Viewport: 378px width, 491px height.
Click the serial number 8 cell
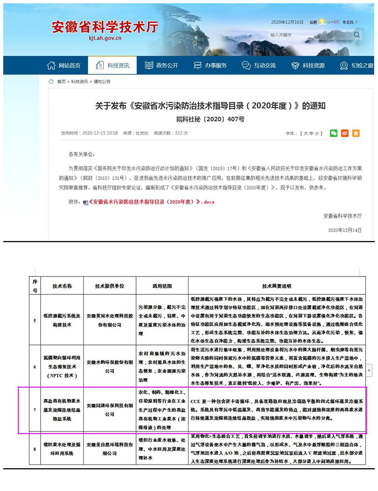35,449
